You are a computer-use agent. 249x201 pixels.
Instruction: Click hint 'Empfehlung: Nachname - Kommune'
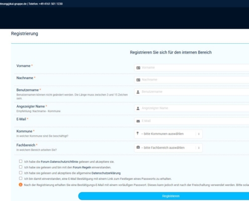coord(38,111)
